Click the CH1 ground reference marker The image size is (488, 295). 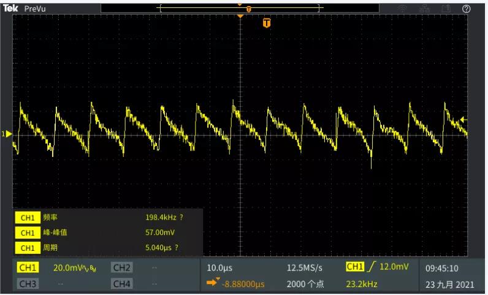(x=7, y=134)
